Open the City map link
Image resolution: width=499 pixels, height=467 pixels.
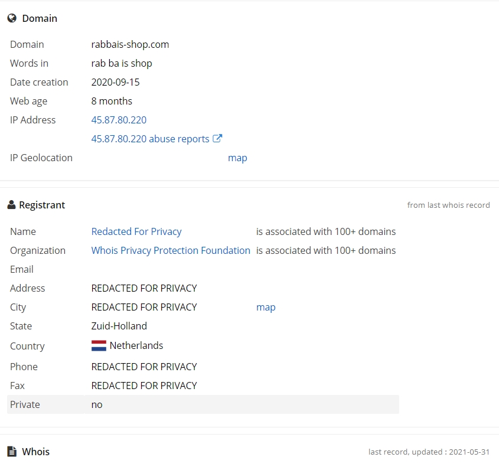pyautogui.click(x=266, y=308)
